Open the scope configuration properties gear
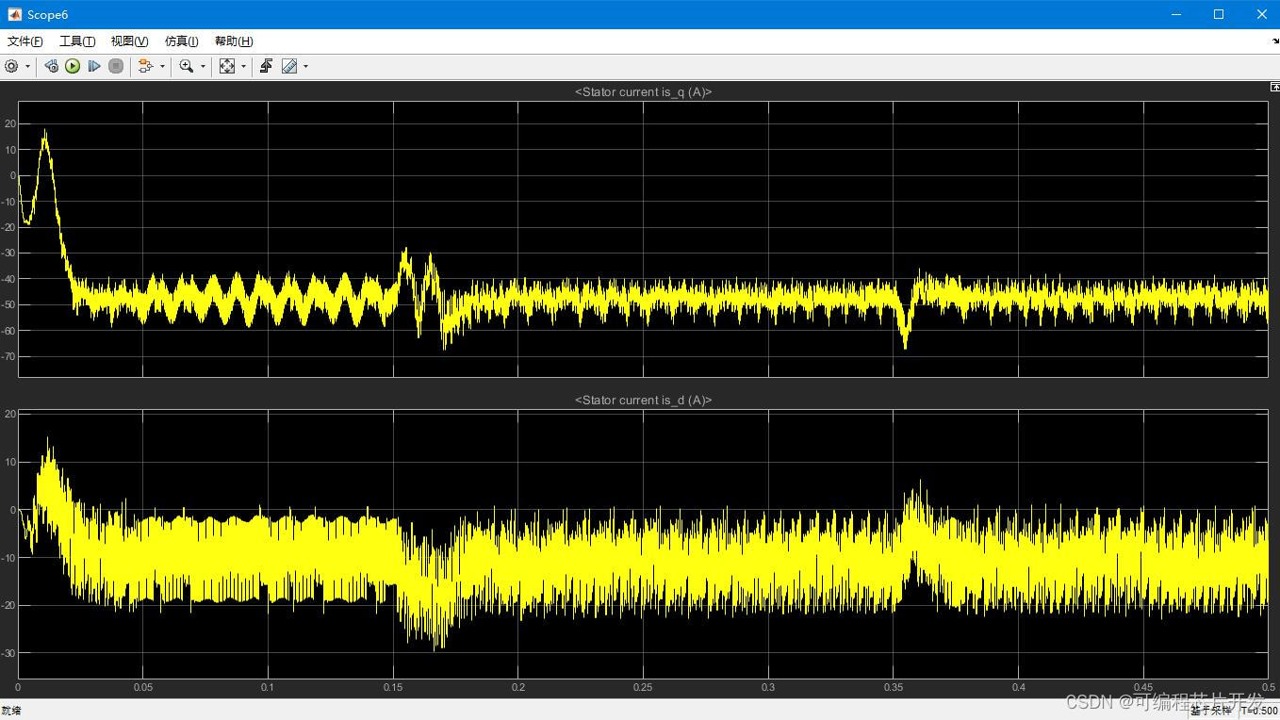This screenshot has width=1280, height=720. click(x=11, y=66)
